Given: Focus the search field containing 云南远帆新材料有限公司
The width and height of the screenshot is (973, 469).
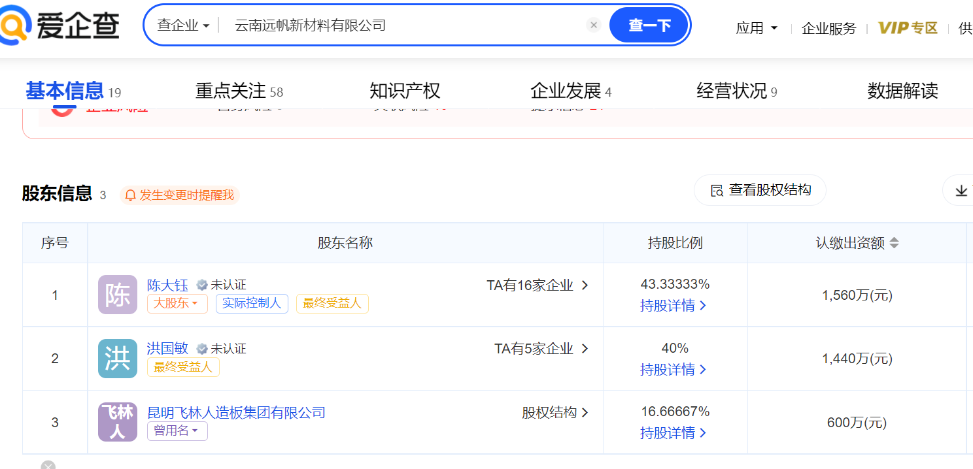Looking at the screenshot, I should tap(405, 25).
